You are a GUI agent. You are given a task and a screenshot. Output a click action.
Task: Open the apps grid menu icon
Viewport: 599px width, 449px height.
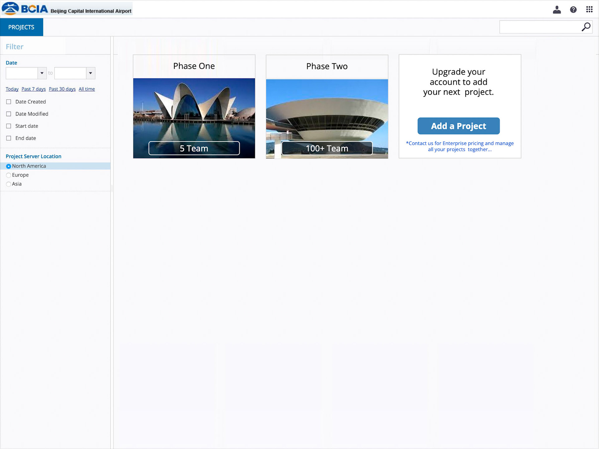(x=589, y=9)
